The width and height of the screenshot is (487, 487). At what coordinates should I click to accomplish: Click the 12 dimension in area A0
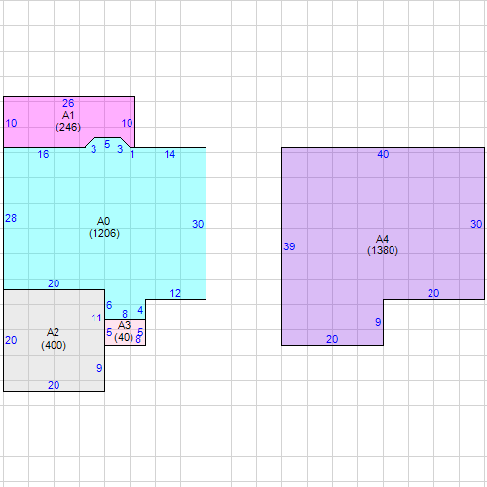(x=175, y=293)
